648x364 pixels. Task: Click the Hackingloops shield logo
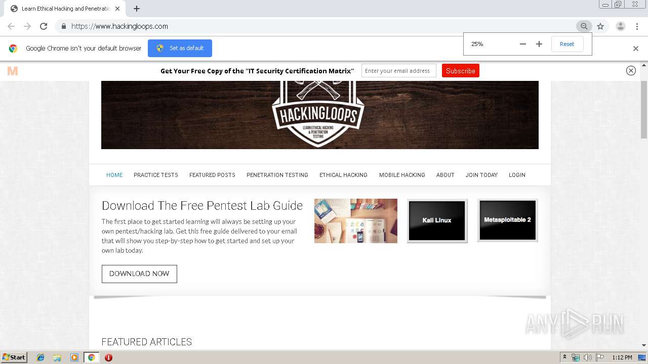[318, 114]
